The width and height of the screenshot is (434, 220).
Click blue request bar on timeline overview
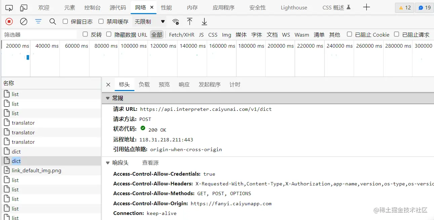[28, 57]
